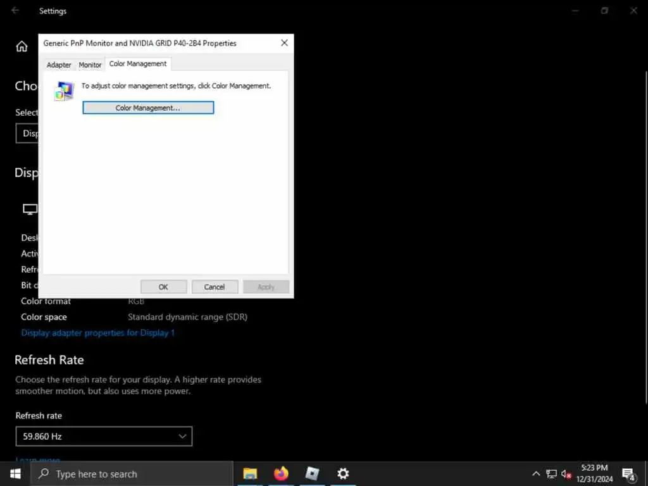Screen dimensions: 648x486
Task: Click the muted volume tray icon
Action: (566, 474)
